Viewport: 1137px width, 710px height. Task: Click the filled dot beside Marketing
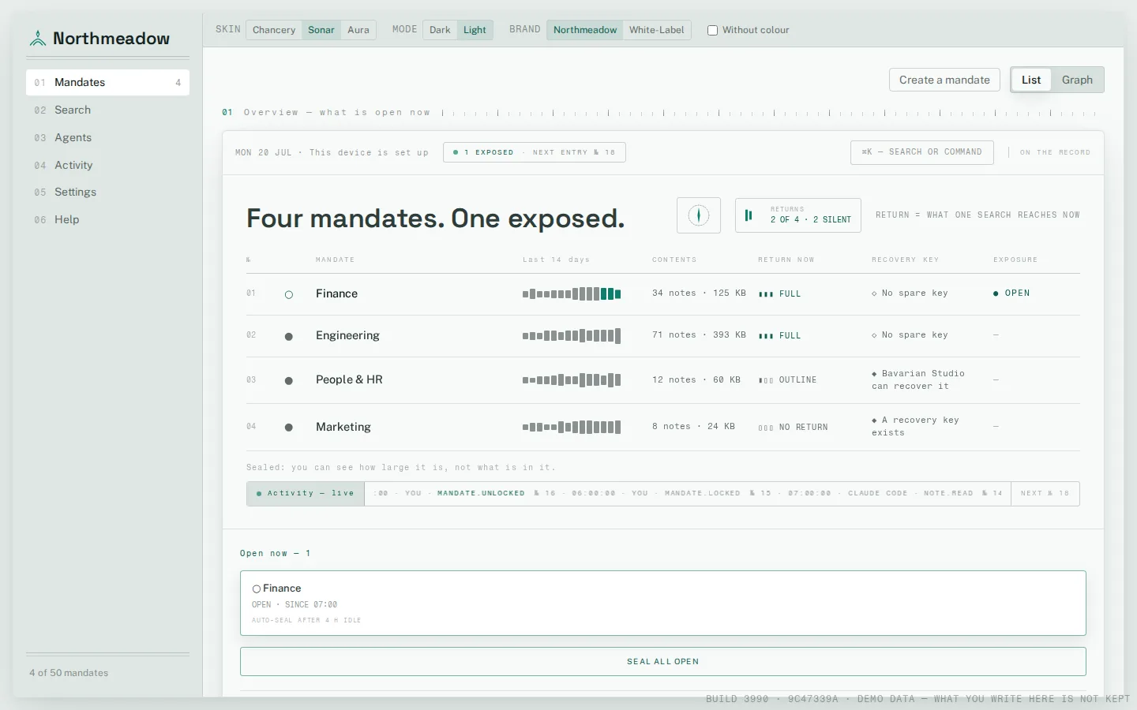(x=289, y=427)
